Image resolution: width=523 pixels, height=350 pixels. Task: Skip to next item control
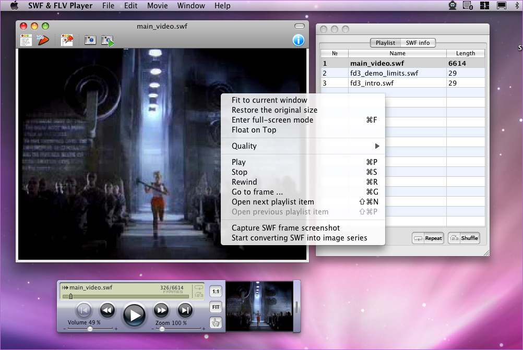click(x=185, y=310)
